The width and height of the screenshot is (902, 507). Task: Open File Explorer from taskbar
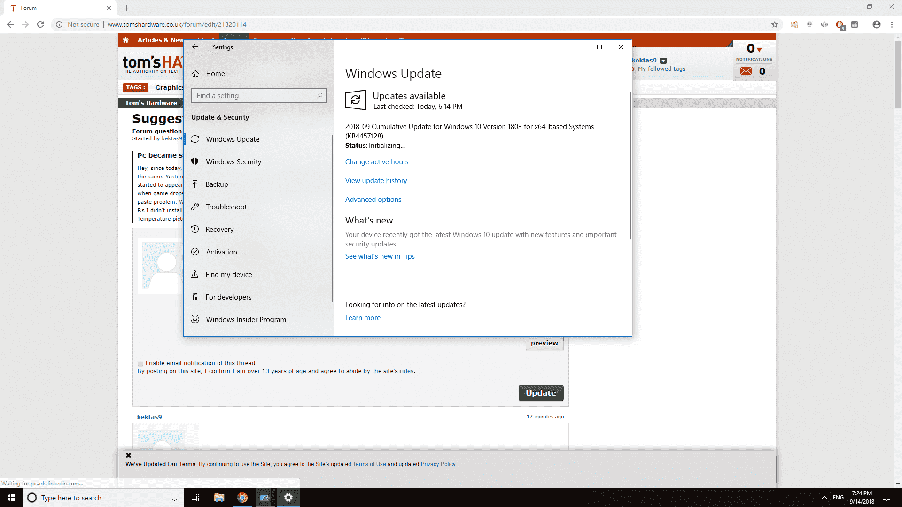click(219, 498)
